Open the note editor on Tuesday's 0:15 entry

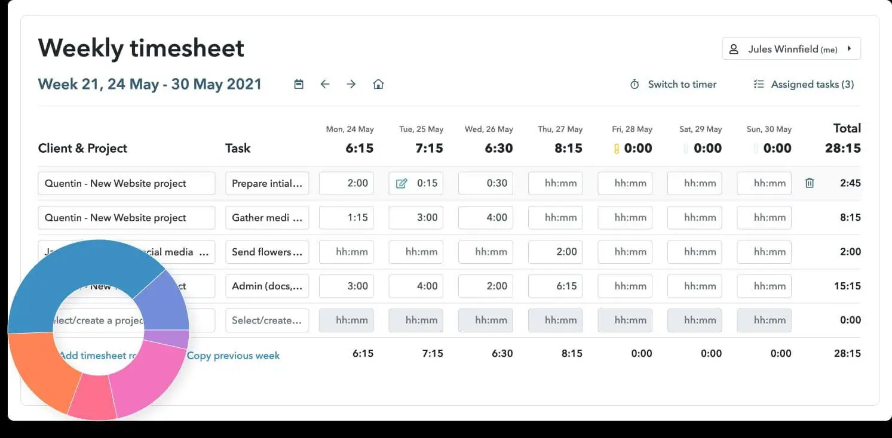(x=402, y=183)
